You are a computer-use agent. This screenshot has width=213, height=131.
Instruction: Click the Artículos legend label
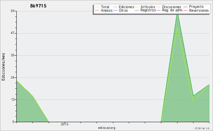coord(148,7)
